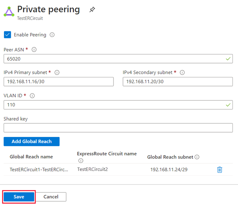This screenshot has height=204, width=238.
Task: Click the ExpressRoute Circuit name column header
Action: coord(107,154)
